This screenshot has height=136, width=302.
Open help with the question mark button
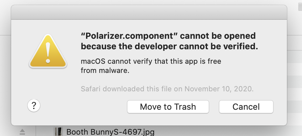tap(34, 106)
